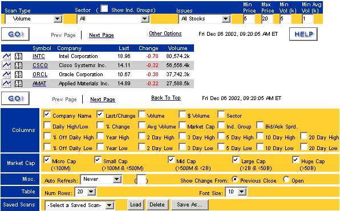Enable the 20 Day High column

click(x=303, y=136)
